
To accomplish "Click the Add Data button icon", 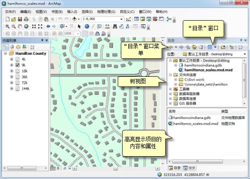I will [74, 19].
